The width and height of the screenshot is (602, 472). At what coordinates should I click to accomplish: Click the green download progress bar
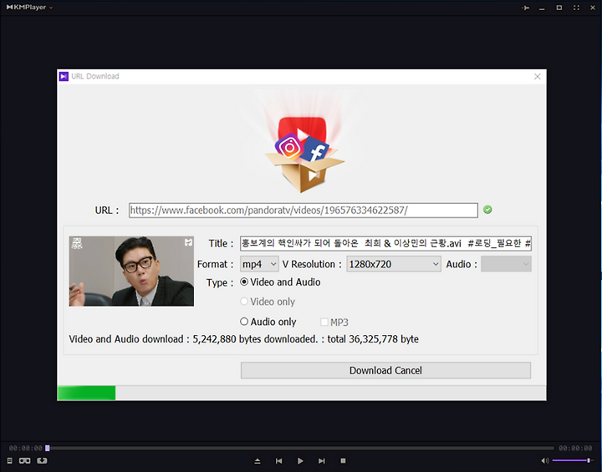(86, 393)
